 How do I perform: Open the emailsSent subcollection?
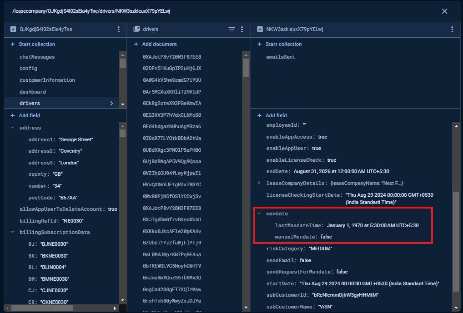(281, 57)
